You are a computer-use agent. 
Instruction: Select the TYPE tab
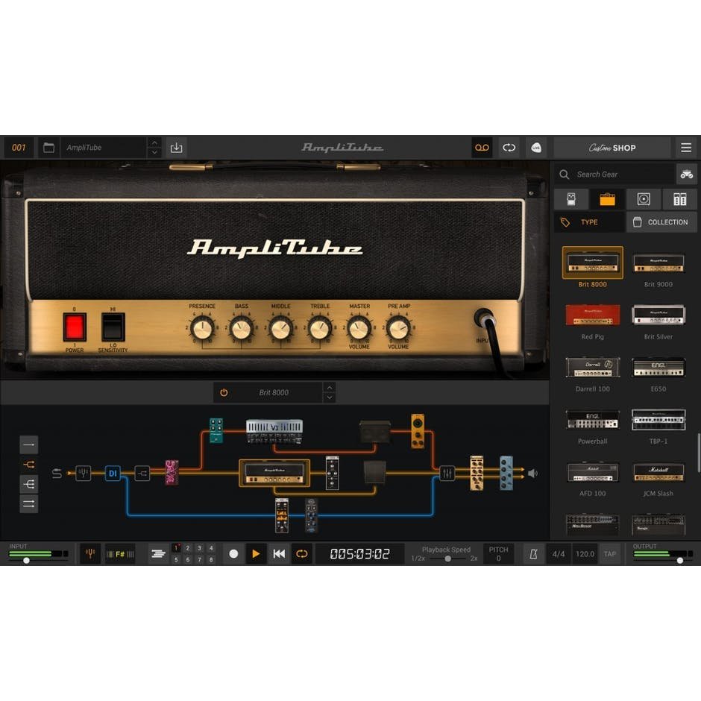(x=589, y=221)
